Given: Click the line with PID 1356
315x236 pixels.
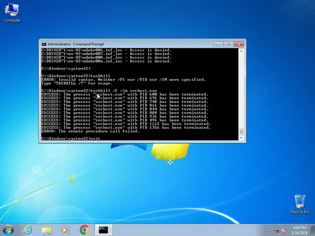Looking at the screenshot, I should pos(126,128).
